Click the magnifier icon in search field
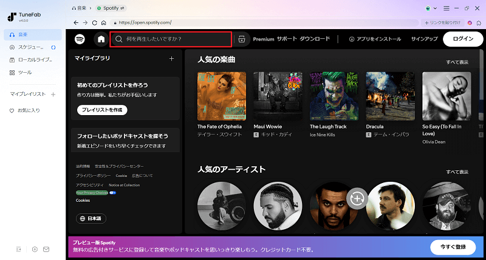The image size is (486, 260). [118, 39]
